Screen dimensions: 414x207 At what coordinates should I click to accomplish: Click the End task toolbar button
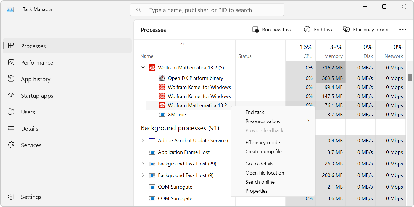(x=318, y=30)
